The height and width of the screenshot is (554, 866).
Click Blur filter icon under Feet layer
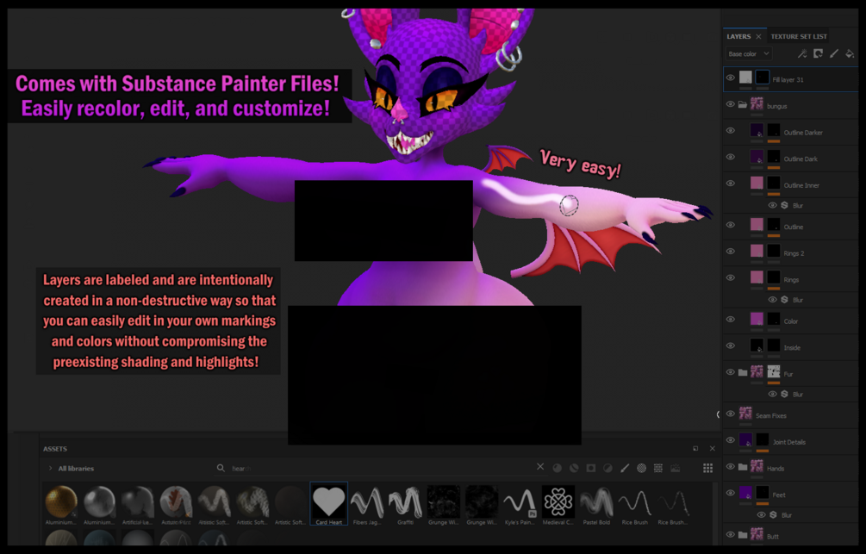tap(773, 514)
